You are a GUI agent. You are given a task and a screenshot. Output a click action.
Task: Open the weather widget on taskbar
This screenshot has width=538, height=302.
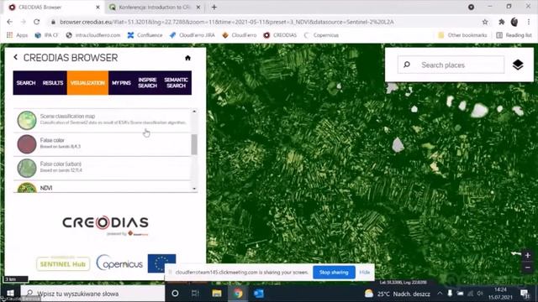coord(398,294)
